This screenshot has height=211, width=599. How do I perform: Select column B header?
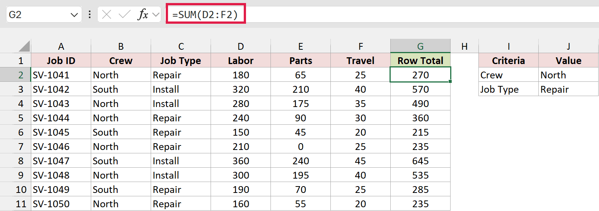pyautogui.click(x=121, y=46)
